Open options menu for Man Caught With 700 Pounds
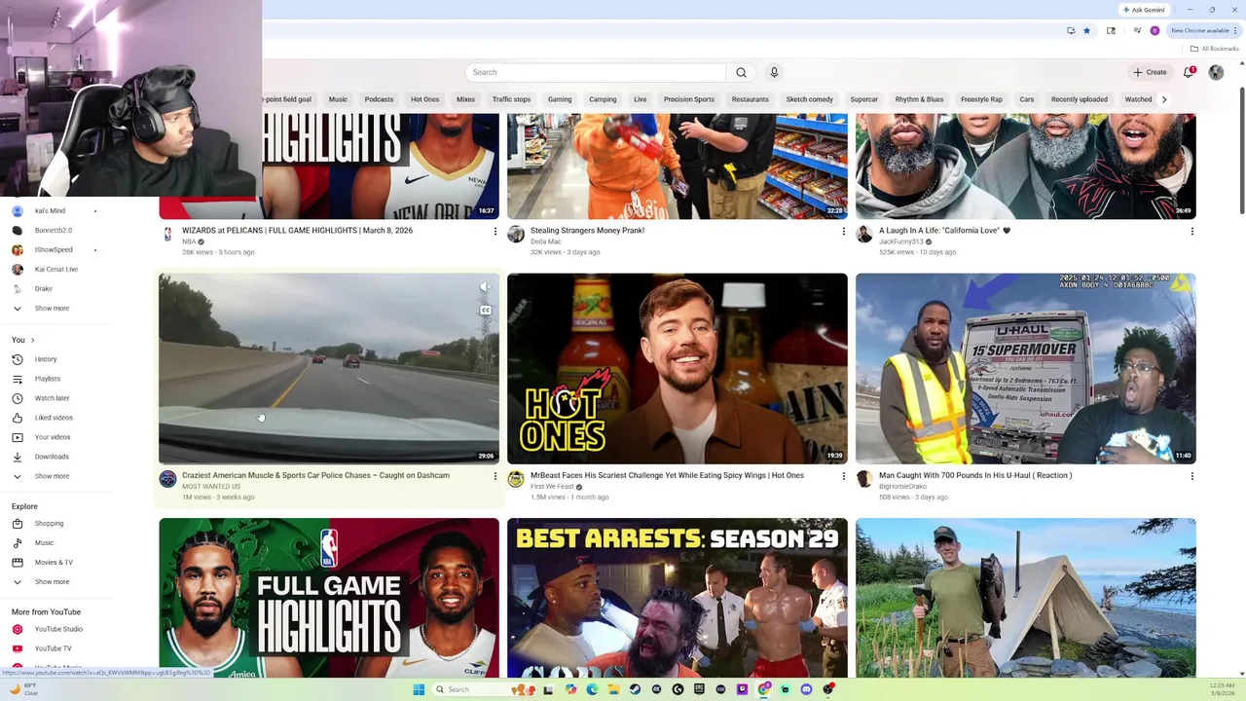1246x701 pixels. point(1191,476)
